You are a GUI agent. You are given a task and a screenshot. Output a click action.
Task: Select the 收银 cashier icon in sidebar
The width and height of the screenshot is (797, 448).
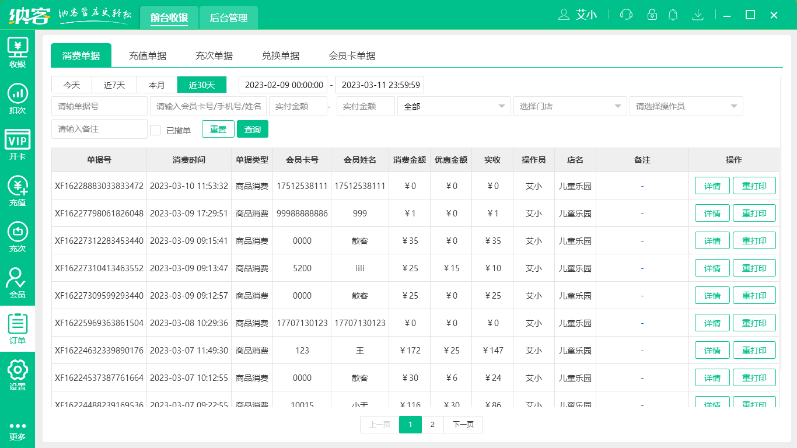coord(18,52)
